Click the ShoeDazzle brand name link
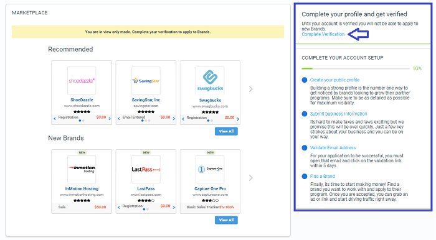This screenshot has width=436, height=240. [x=82, y=100]
